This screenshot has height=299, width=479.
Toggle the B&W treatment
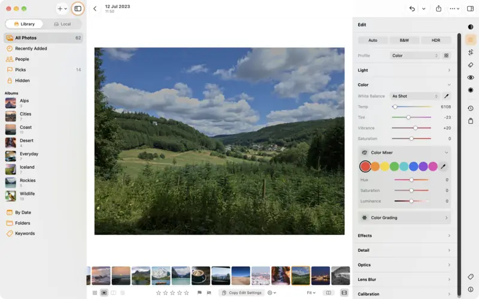404,40
